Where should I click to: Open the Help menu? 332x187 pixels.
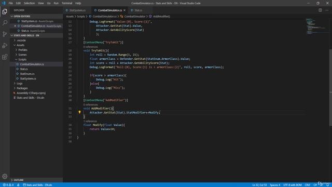78,3
